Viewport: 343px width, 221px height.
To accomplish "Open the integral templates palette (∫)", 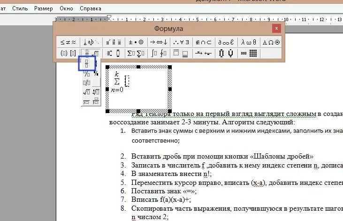I will pyautogui.click(x=159, y=53).
